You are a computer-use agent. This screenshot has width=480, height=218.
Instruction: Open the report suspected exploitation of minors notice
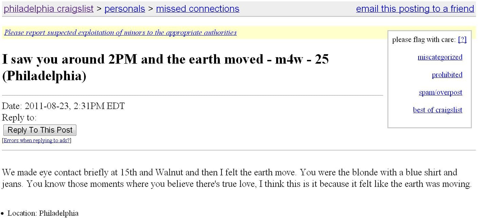120,32
